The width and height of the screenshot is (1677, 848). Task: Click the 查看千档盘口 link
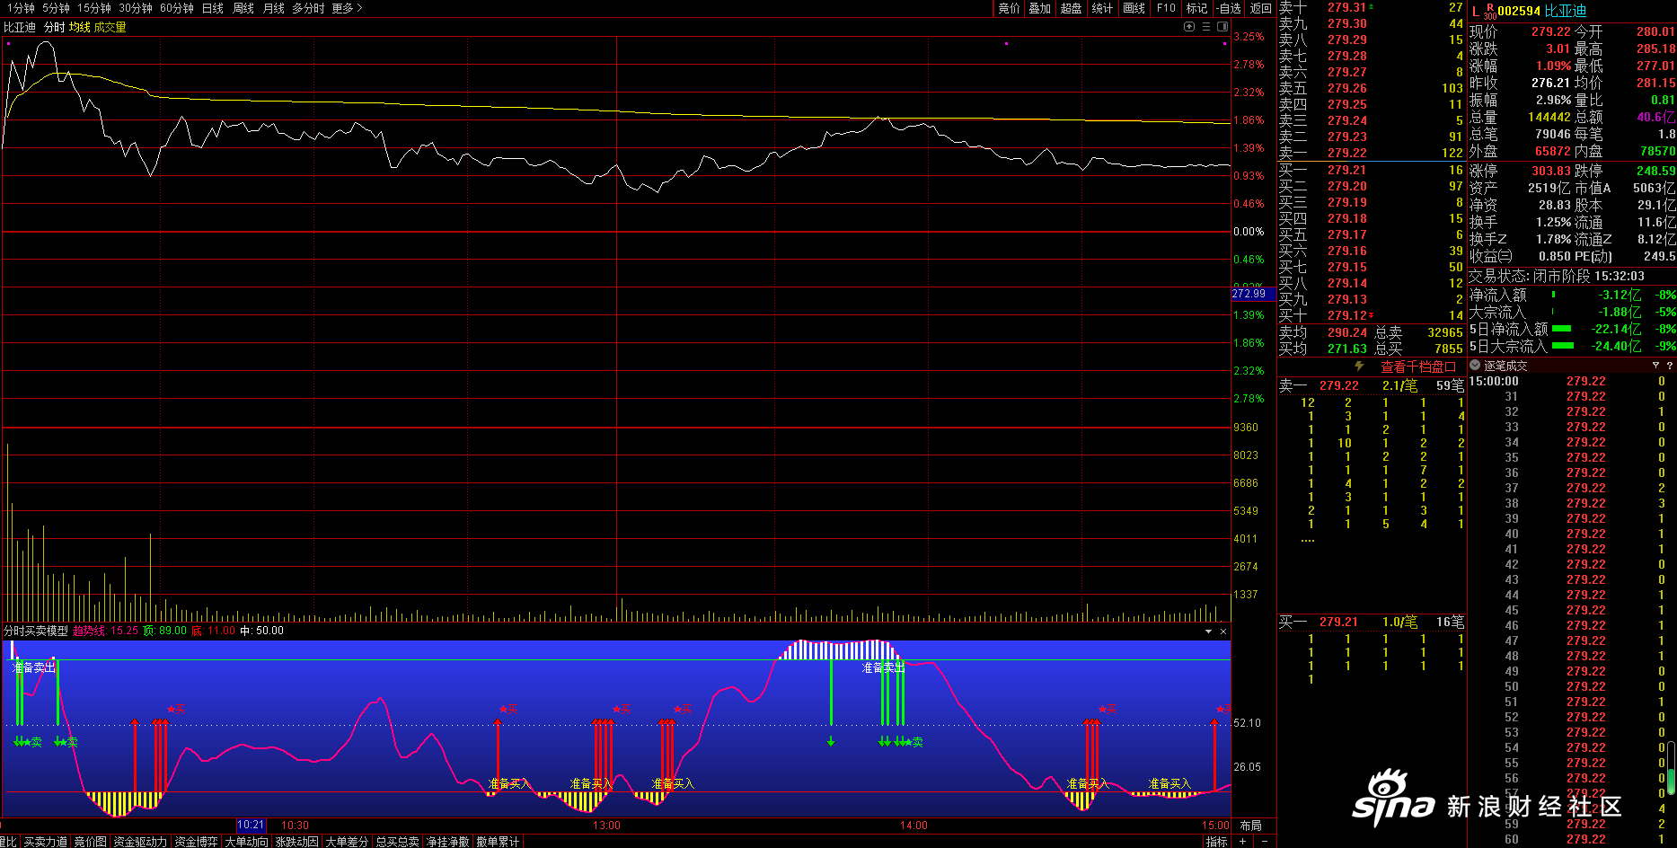(1418, 367)
